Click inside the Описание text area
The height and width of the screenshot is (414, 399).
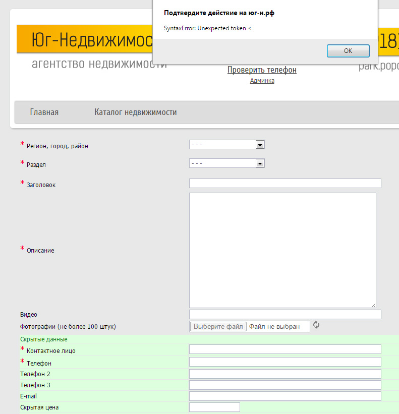tap(282, 250)
